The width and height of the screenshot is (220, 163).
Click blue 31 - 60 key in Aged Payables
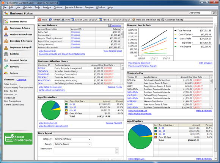tap(156, 131)
